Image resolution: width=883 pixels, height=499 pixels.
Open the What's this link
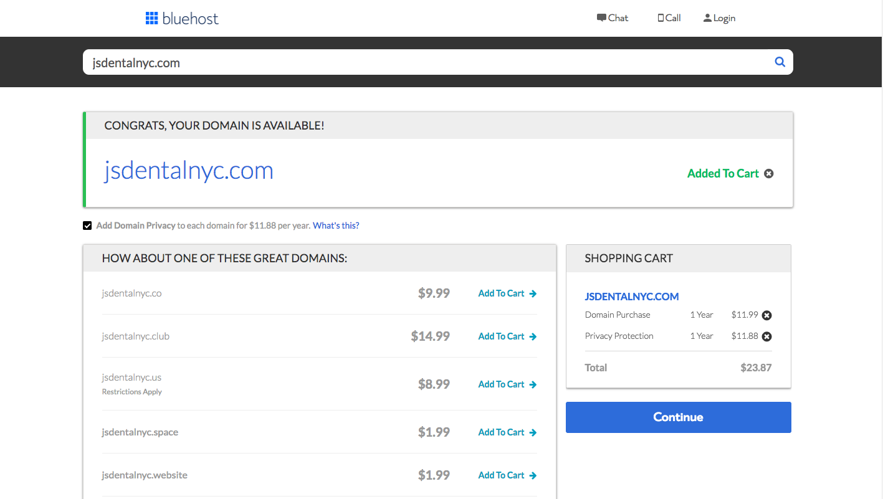[x=335, y=225]
